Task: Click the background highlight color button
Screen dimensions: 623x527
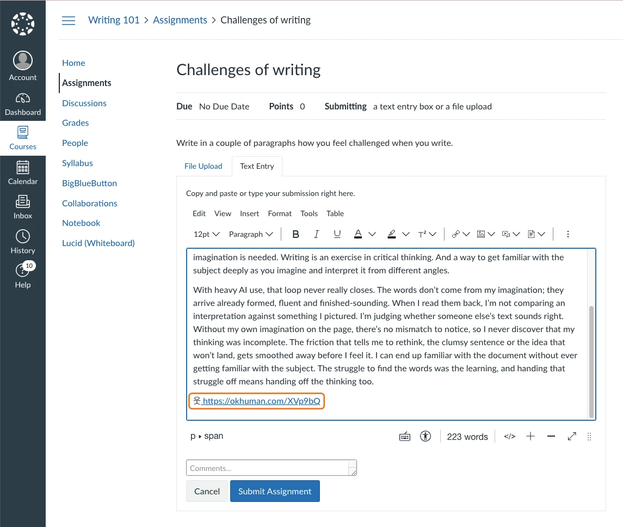Action: [x=391, y=234]
